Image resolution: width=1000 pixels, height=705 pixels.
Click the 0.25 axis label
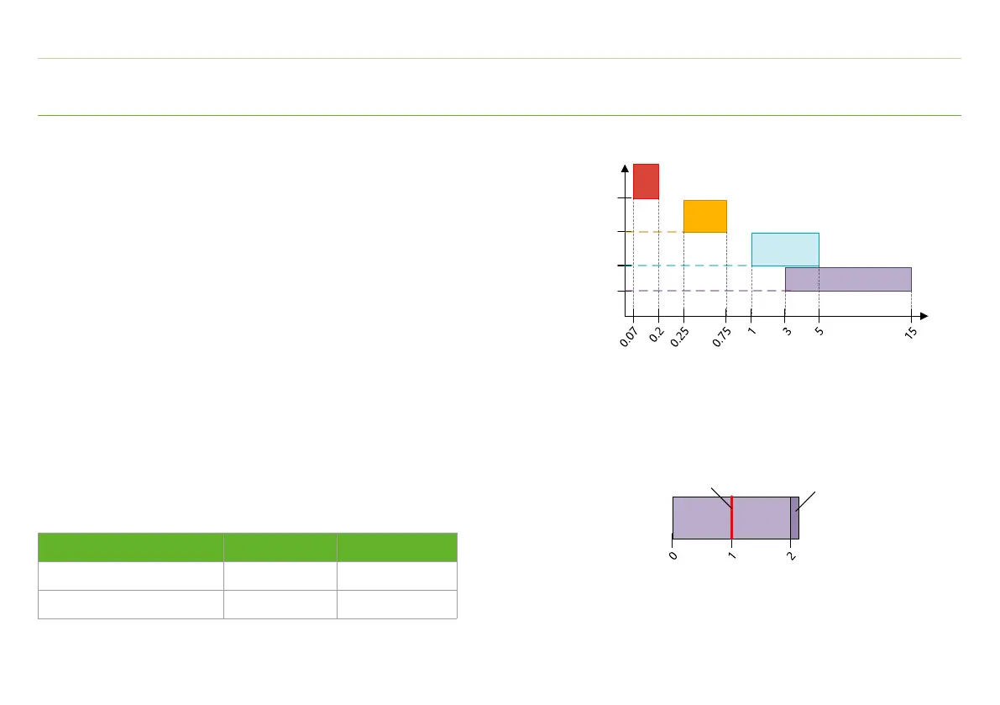click(x=679, y=337)
